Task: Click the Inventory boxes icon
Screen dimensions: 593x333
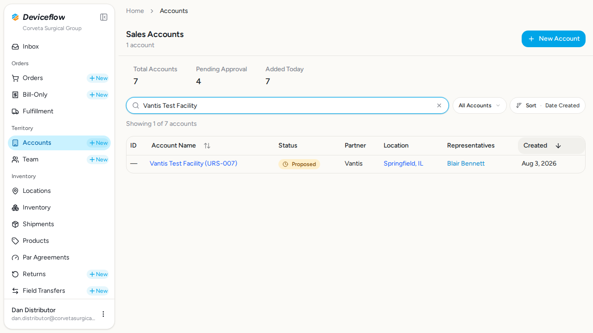Action: pyautogui.click(x=15, y=208)
